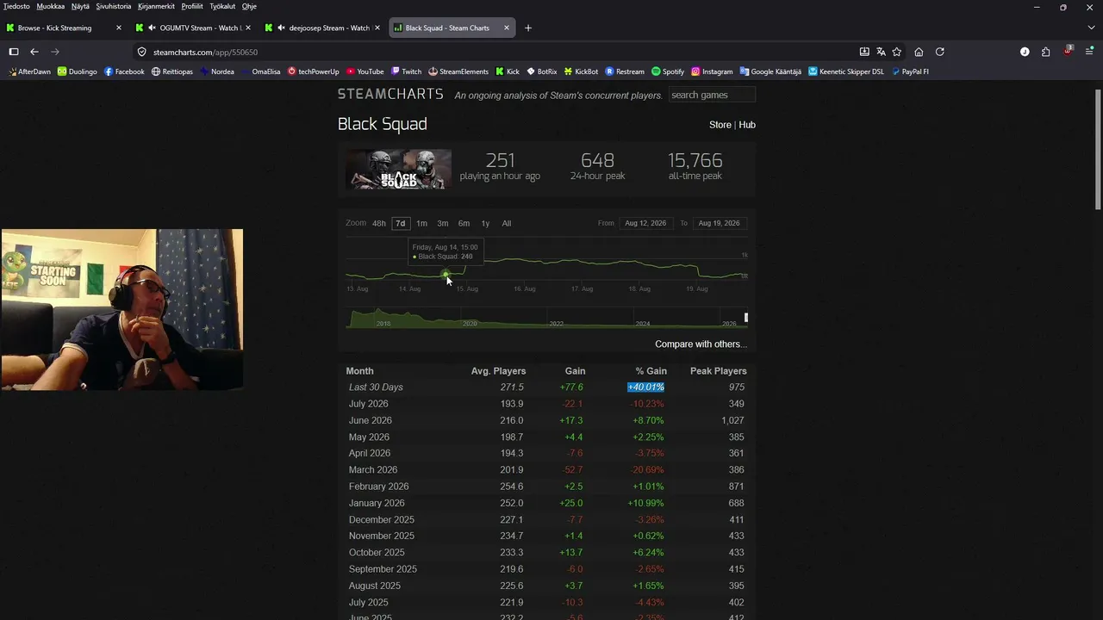The width and height of the screenshot is (1103, 620).
Task: Click the address bar URL
Action: click(x=205, y=52)
